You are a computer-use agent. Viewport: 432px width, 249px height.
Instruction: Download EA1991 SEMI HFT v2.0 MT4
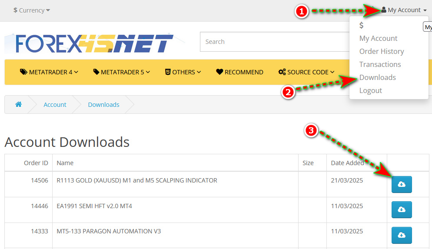(x=402, y=210)
